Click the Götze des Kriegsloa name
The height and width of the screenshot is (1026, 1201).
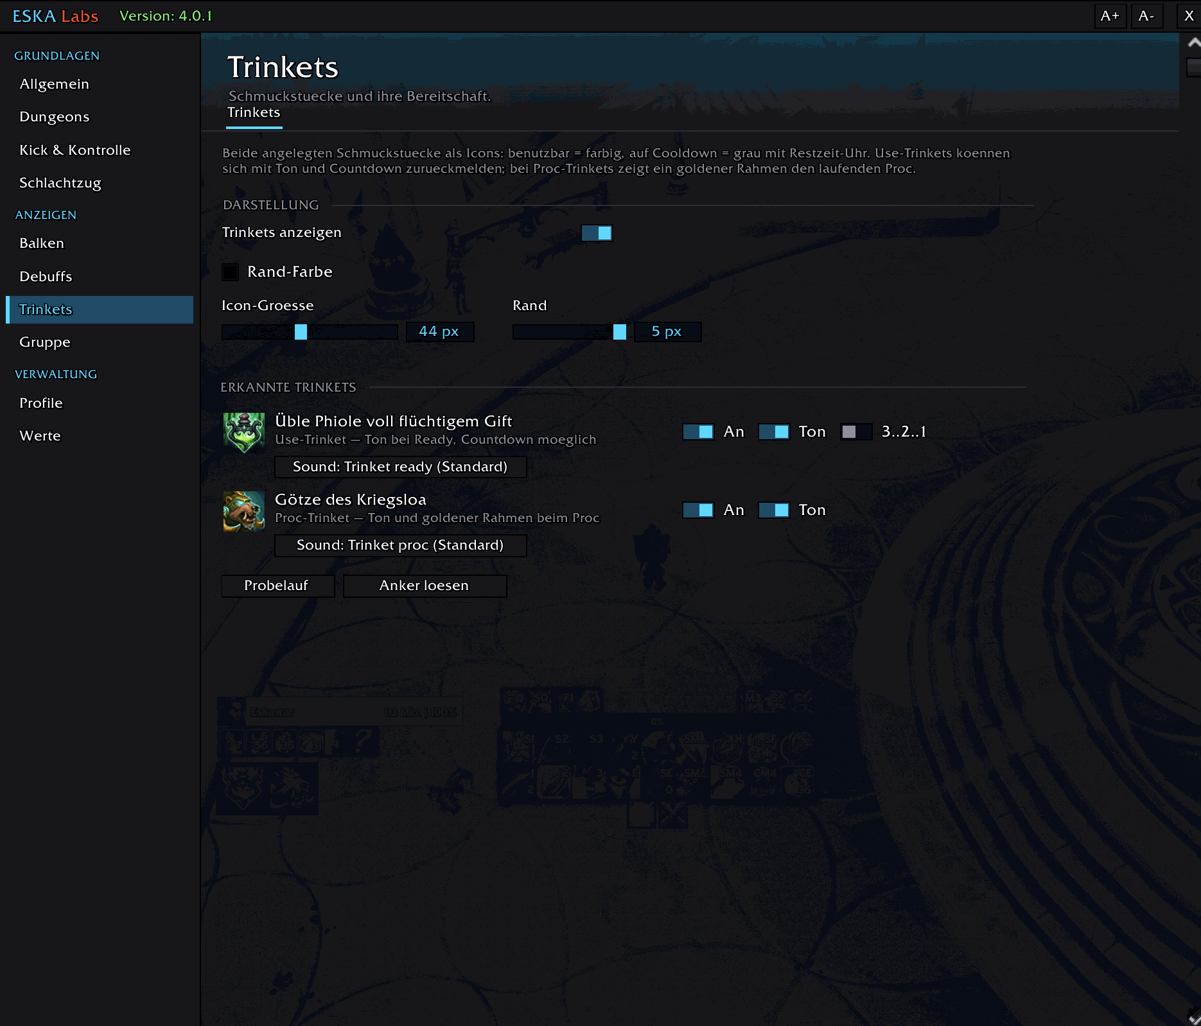(351, 500)
